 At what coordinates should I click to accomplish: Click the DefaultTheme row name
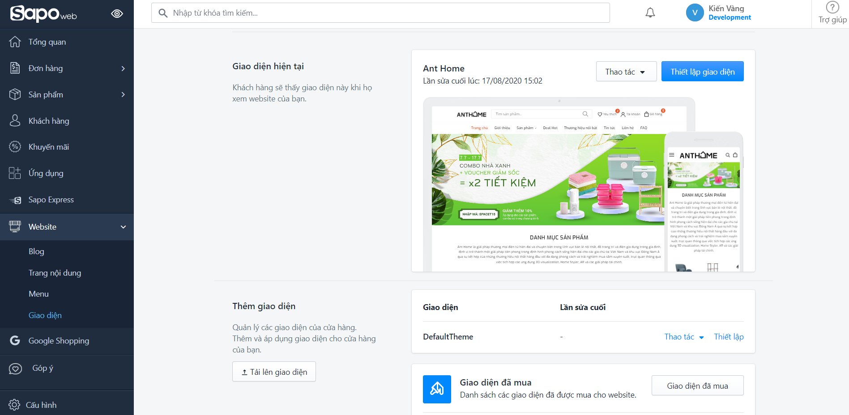pyautogui.click(x=448, y=337)
